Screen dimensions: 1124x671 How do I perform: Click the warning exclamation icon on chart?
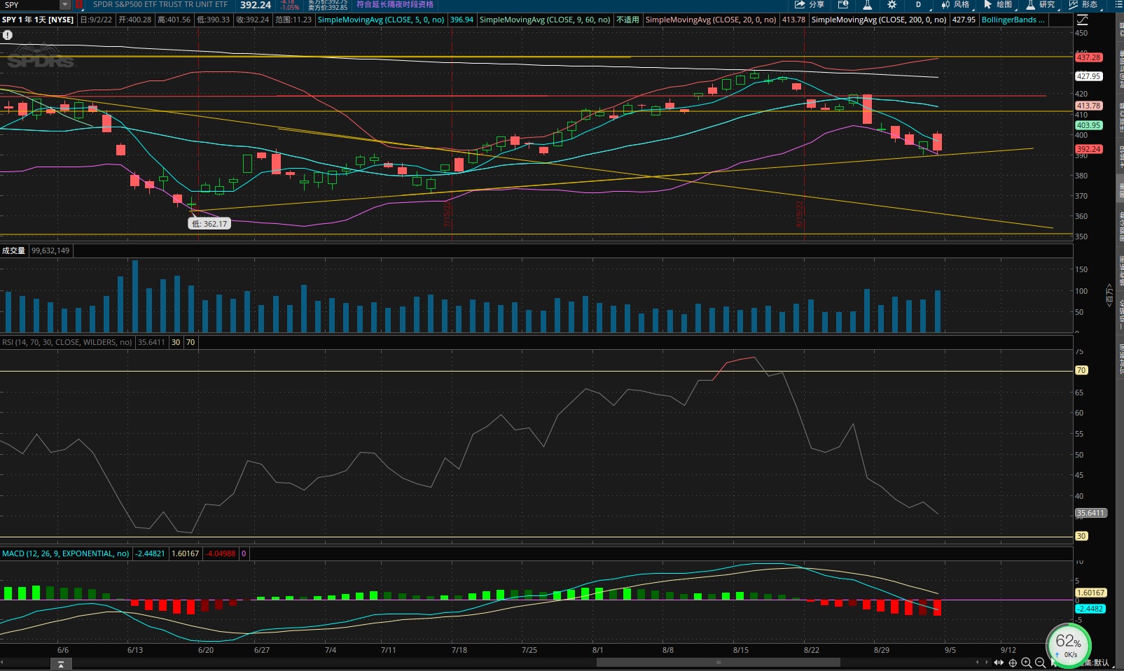[8, 34]
